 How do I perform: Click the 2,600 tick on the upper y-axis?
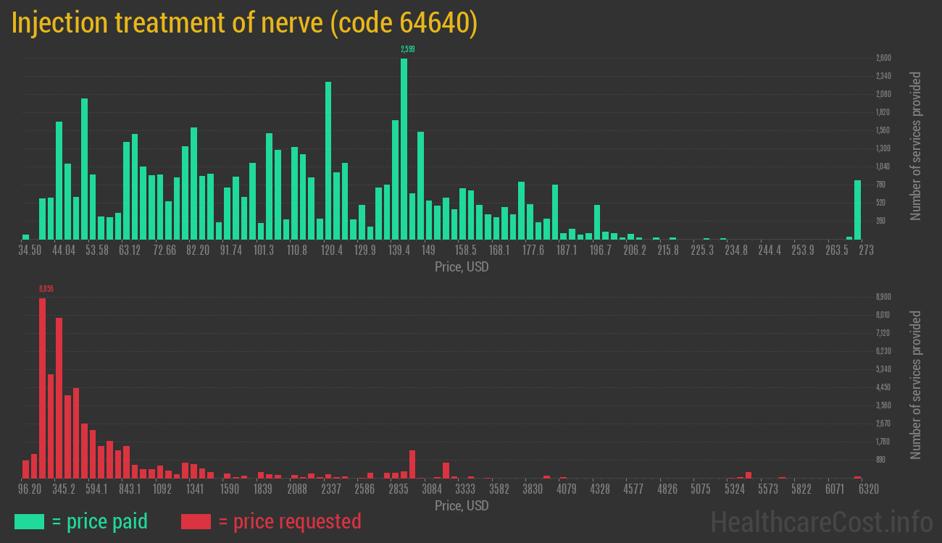pos(883,58)
